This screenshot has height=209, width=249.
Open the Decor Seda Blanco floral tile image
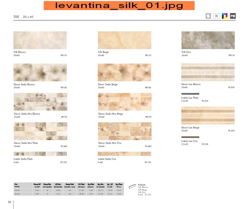40,73
